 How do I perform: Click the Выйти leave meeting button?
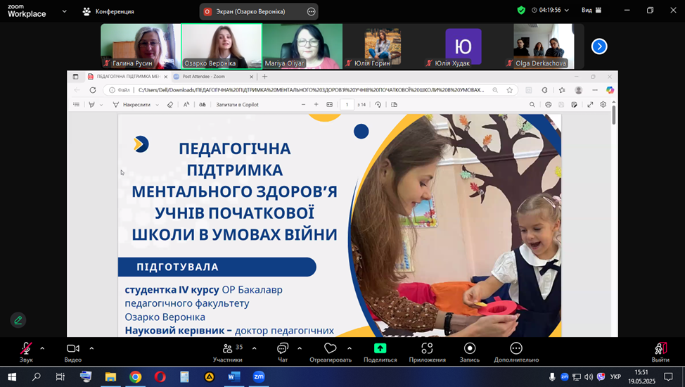[660, 350]
